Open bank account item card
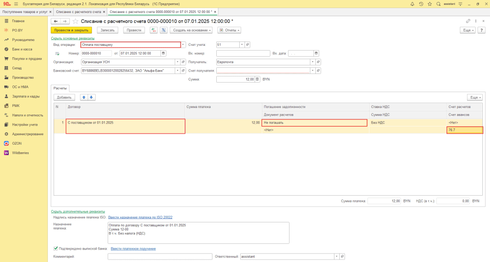This screenshot has width=490, height=262. coord(183,71)
